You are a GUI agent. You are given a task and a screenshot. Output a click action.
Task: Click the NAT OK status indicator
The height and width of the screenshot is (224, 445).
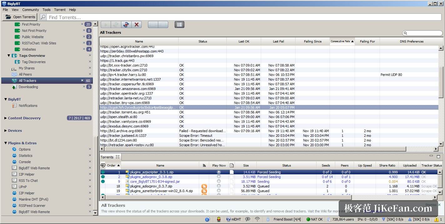315,219
